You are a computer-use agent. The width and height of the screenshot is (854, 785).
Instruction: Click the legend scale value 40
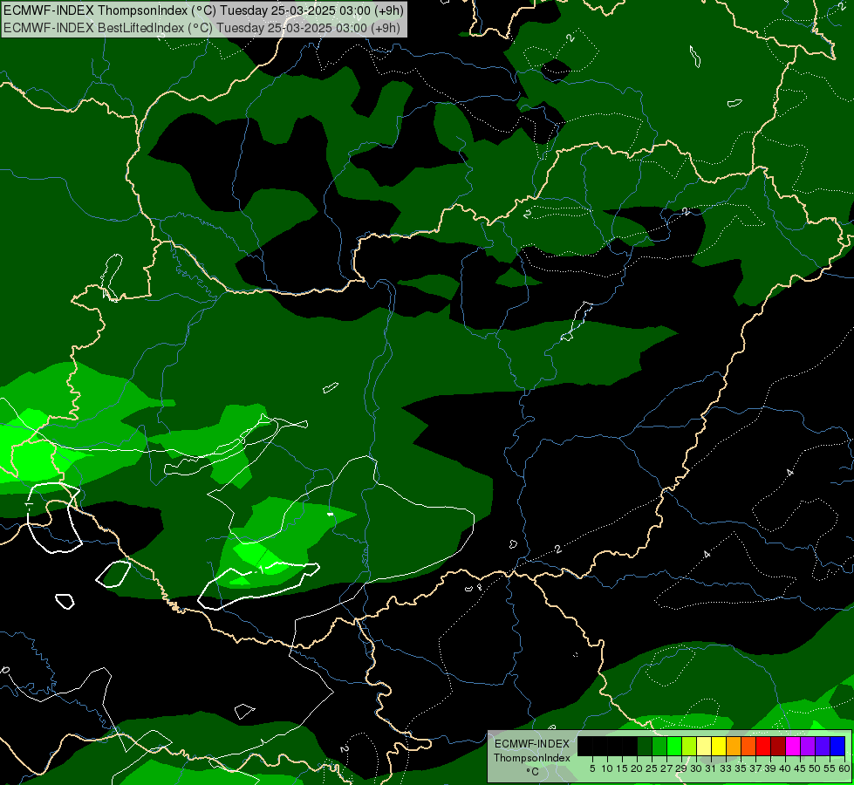coord(784,768)
